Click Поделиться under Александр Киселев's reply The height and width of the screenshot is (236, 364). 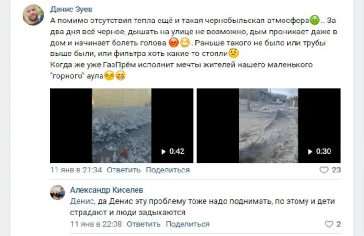(188, 224)
